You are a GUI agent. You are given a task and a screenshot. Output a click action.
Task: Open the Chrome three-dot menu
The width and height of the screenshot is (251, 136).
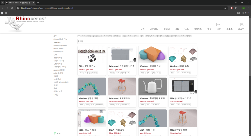click(x=248, y=8)
